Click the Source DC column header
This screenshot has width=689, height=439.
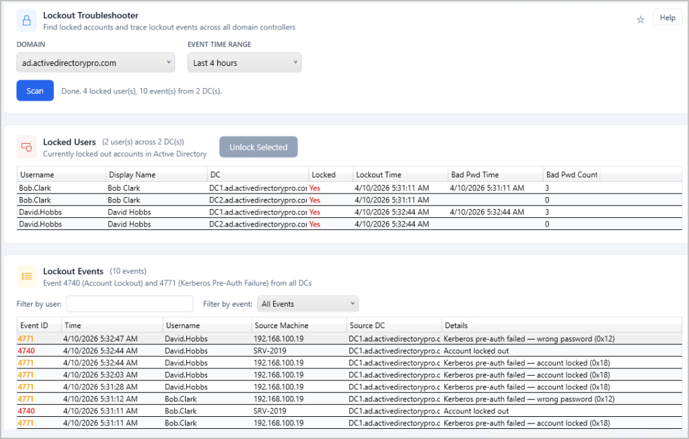[x=394, y=325]
